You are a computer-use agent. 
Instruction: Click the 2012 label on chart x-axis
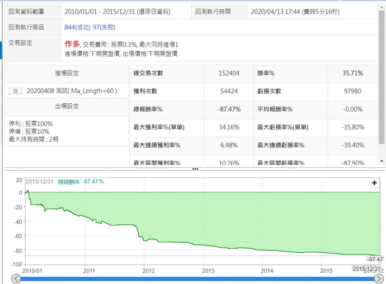pyautogui.click(x=148, y=270)
